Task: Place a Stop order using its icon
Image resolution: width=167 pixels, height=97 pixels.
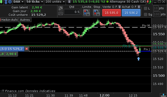Action: (x=97, y=13)
